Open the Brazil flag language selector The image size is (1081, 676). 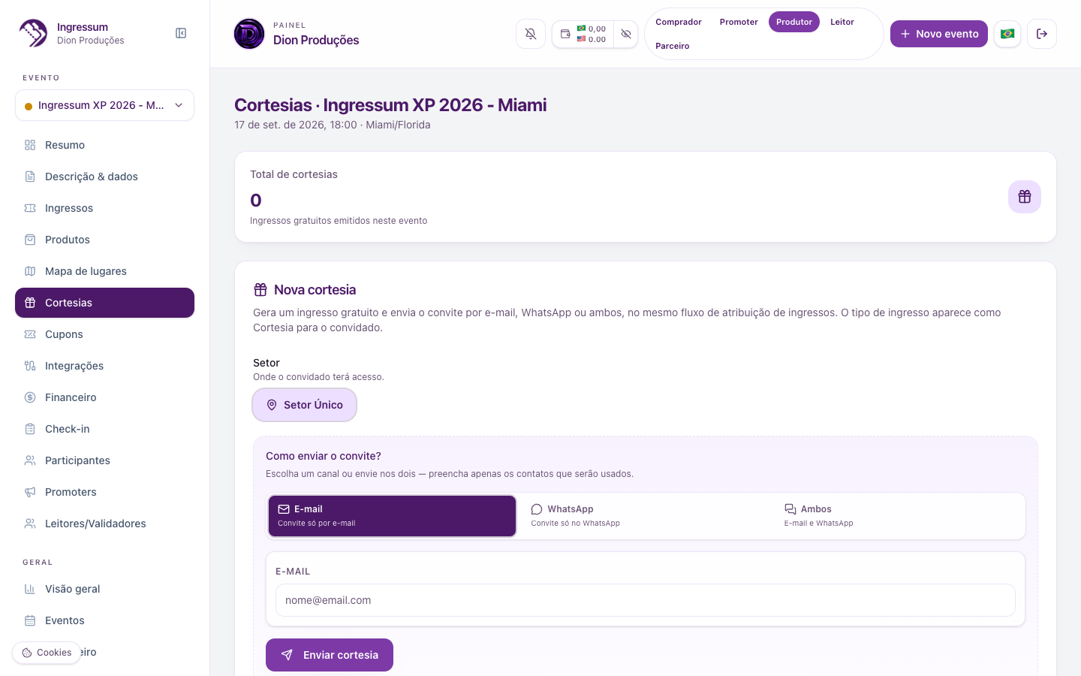[1007, 34]
